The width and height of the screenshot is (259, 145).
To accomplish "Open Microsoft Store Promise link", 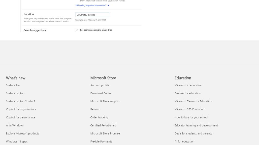I will pos(105,133).
